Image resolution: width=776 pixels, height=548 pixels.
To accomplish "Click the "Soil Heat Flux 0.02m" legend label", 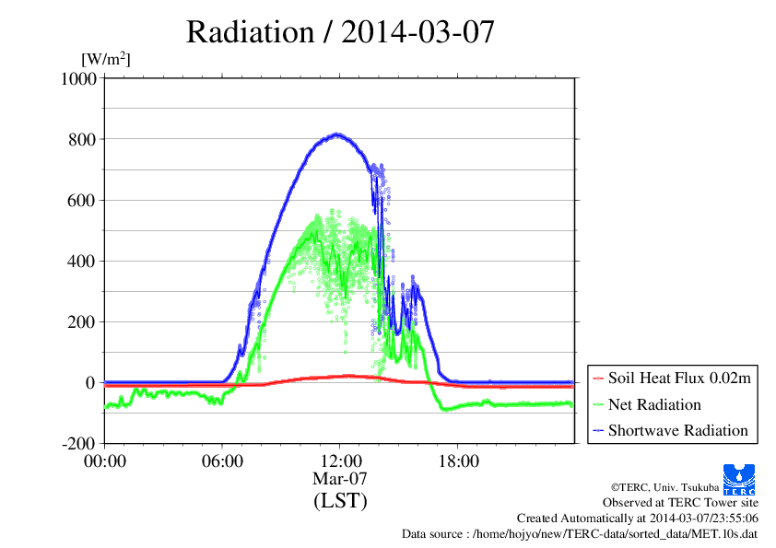I will 679,379.
